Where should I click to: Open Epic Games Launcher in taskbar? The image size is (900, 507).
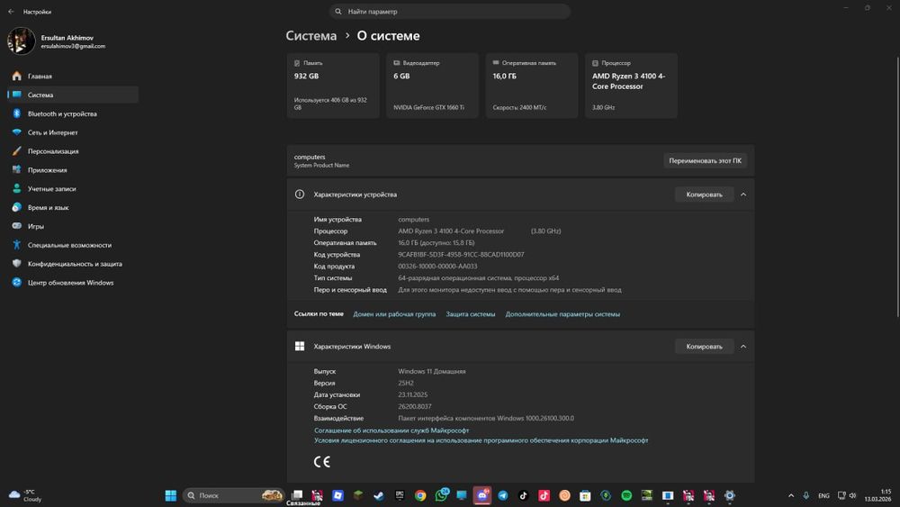point(400,495)
